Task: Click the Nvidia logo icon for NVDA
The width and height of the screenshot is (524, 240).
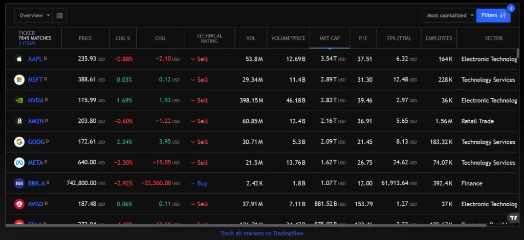Action: 19,100
